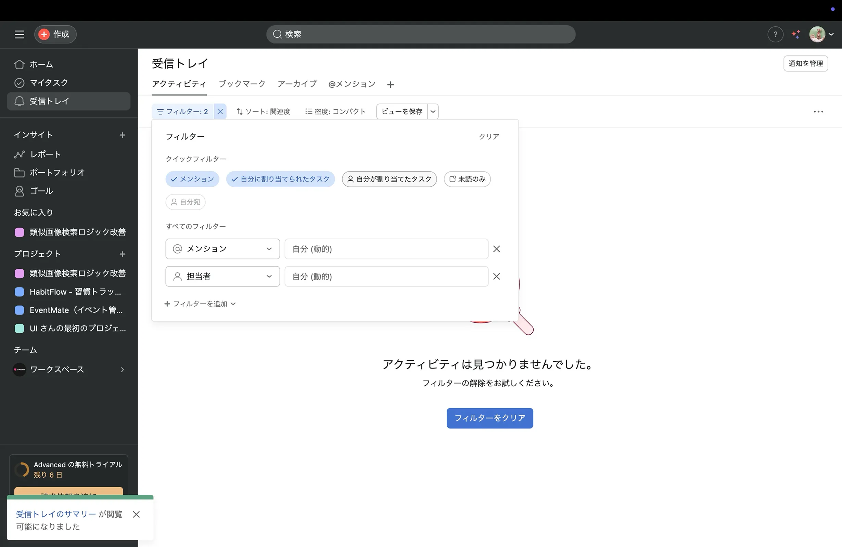The height and width of the screenshot is (547, 842).
Task: Click the red plus 作成 button
Action: (55, 34)
